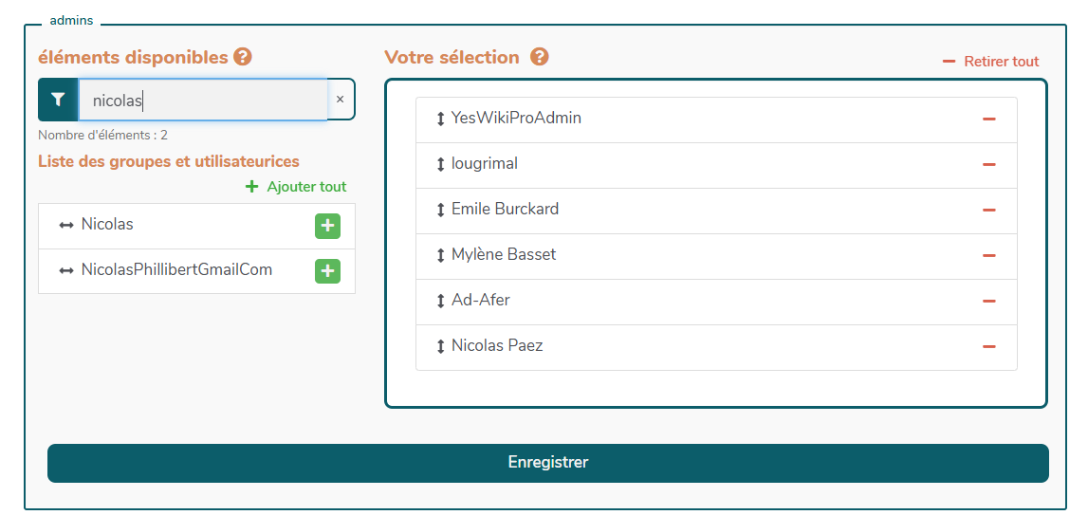This screenshot has height=515, width=1088.
Task: Click the Ajouter tout link
Action: click(x=296, y=187)
